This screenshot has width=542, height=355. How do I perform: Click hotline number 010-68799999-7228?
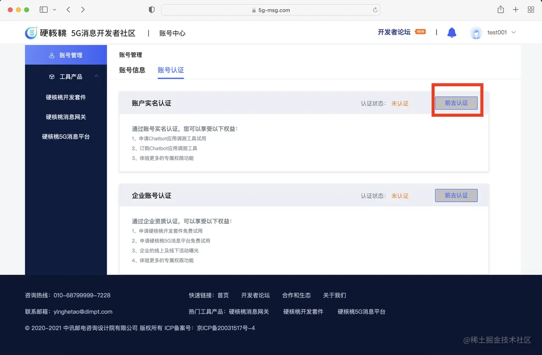(x=82, y=295)
